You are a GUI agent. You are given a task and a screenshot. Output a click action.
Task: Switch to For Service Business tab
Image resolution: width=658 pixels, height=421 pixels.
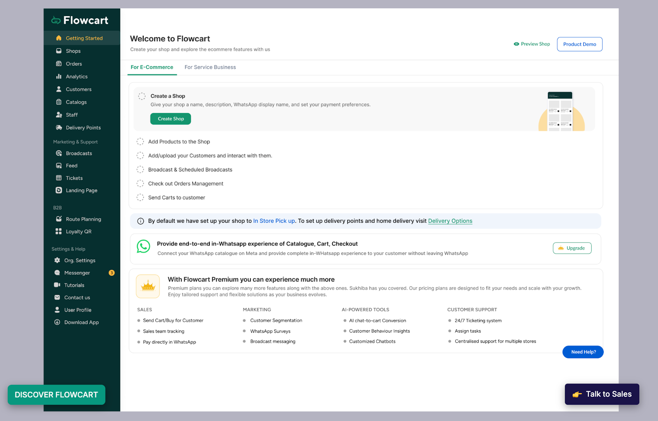pos(210,67)
